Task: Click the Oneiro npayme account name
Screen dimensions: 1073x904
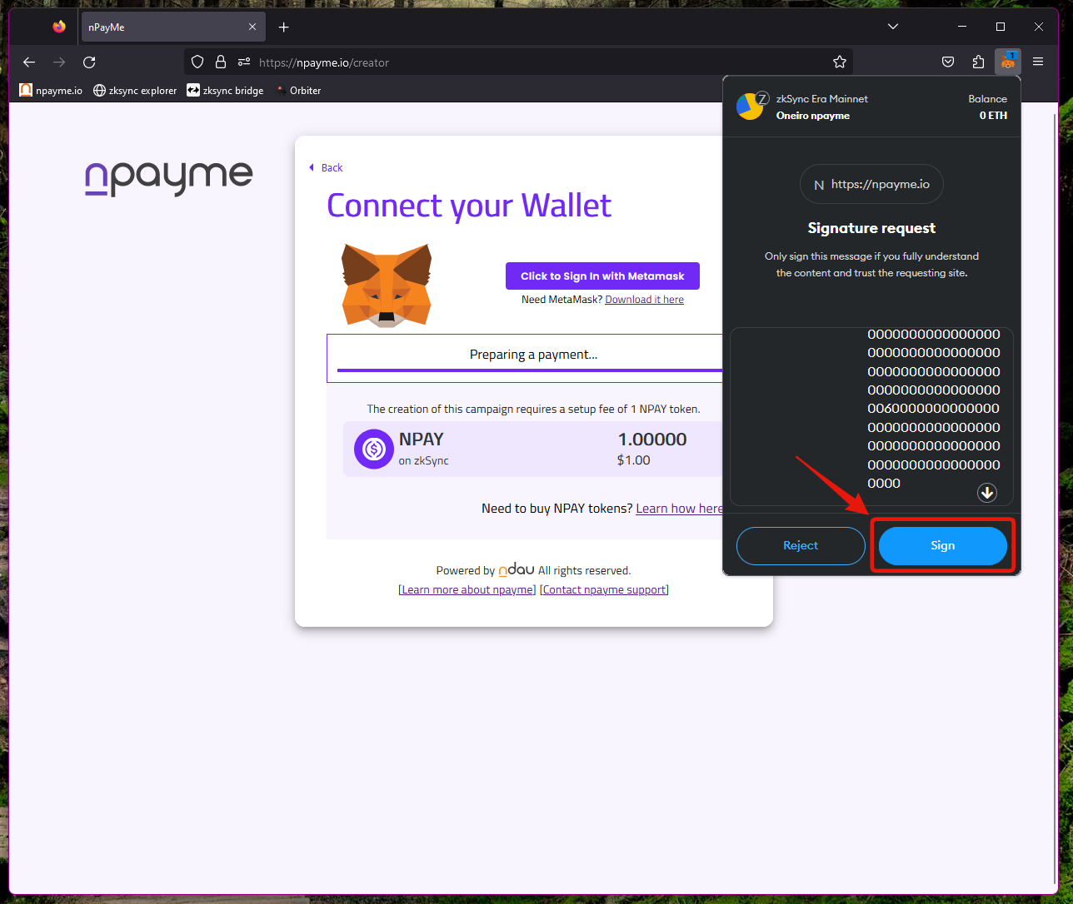Action: [813, 116]
